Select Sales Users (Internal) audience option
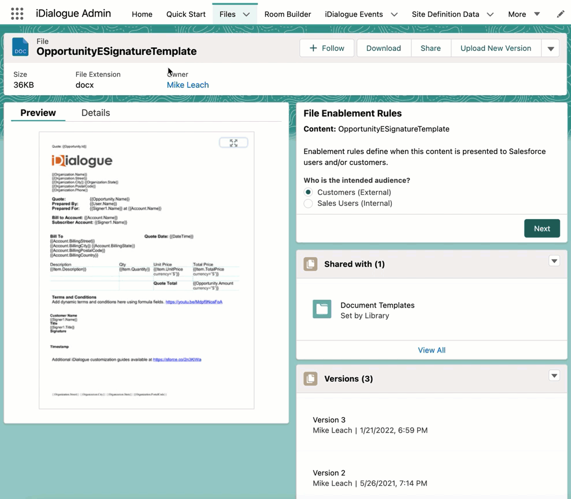The height and width of the screenshot is (499, 571). click(308, 204)
